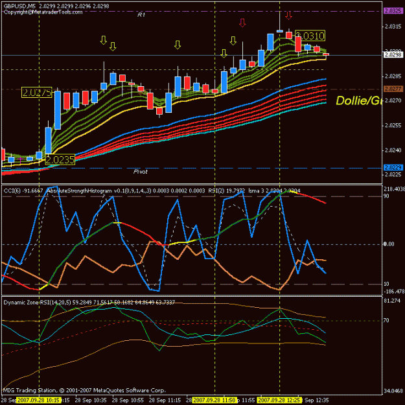
Task: Click the 28 Sep 10:35 time label
Action: click(x=90, y=400)
